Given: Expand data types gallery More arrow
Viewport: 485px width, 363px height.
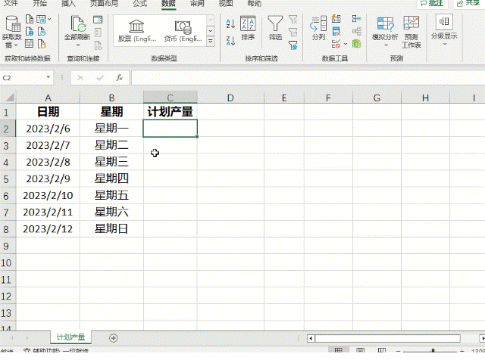Looking at the screenshot, I should 211,42.
